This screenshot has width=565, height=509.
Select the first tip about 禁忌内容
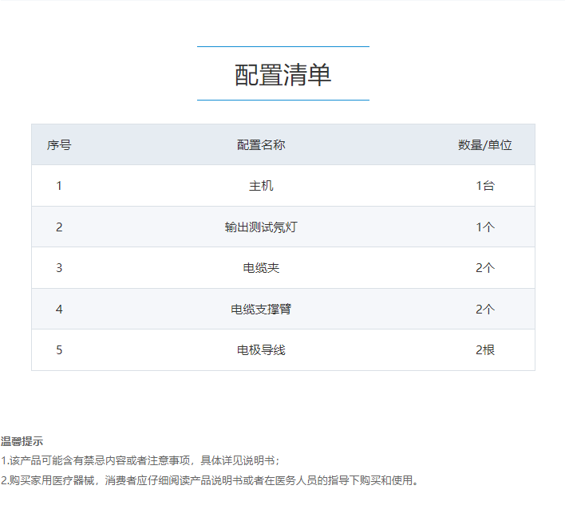point(140,461)
